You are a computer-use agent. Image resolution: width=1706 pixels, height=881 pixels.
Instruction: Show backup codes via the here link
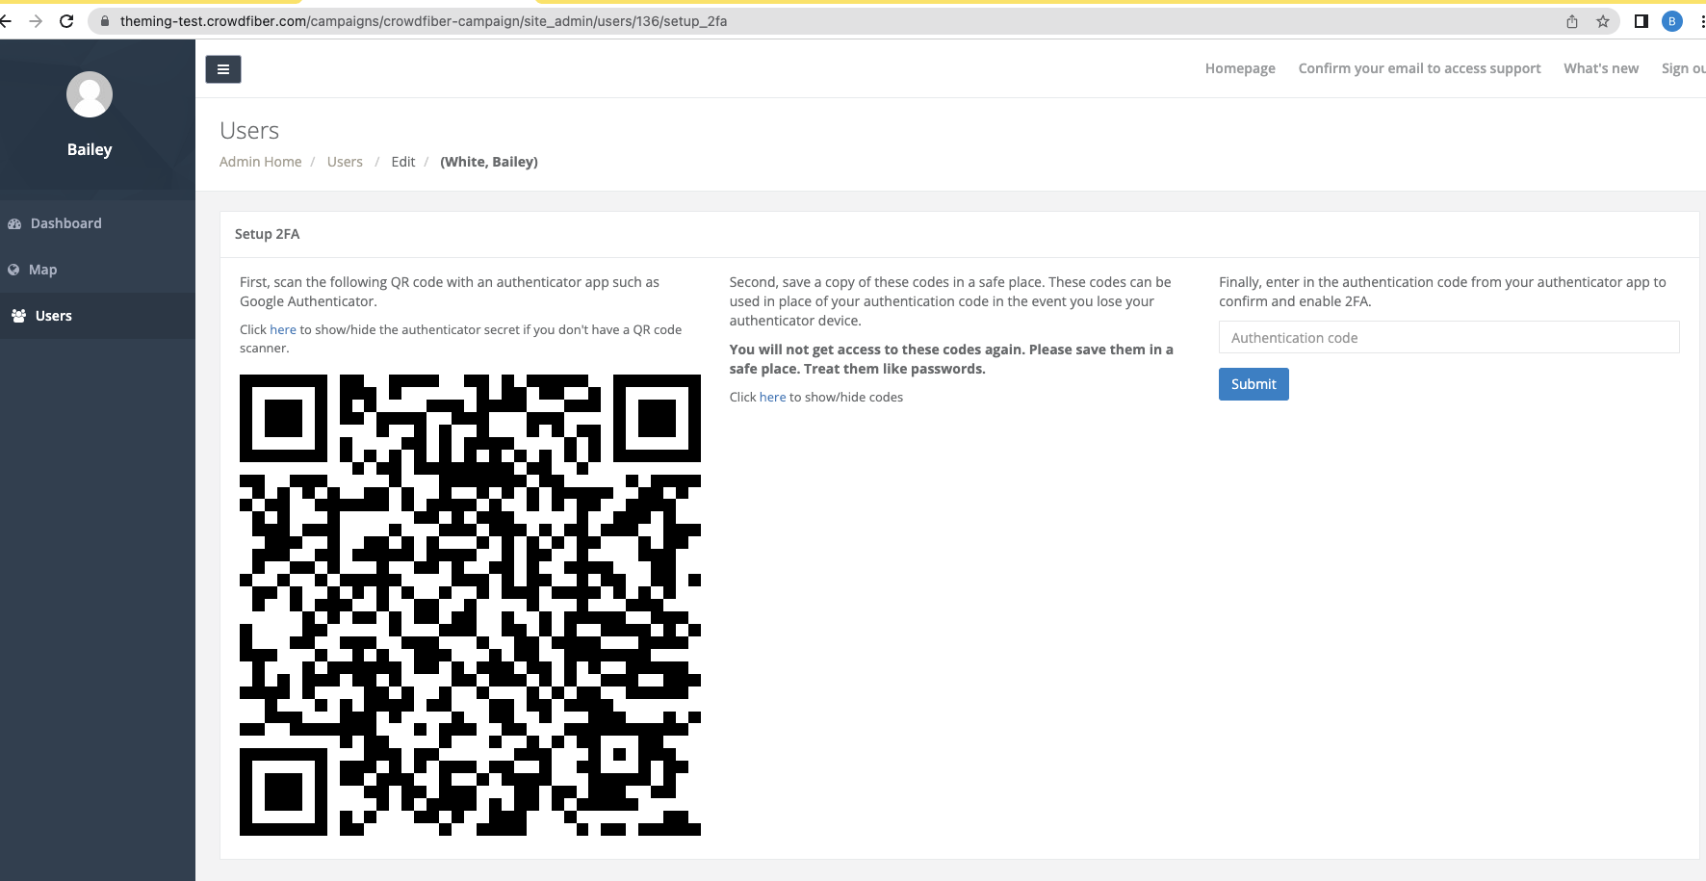point(772,397)
